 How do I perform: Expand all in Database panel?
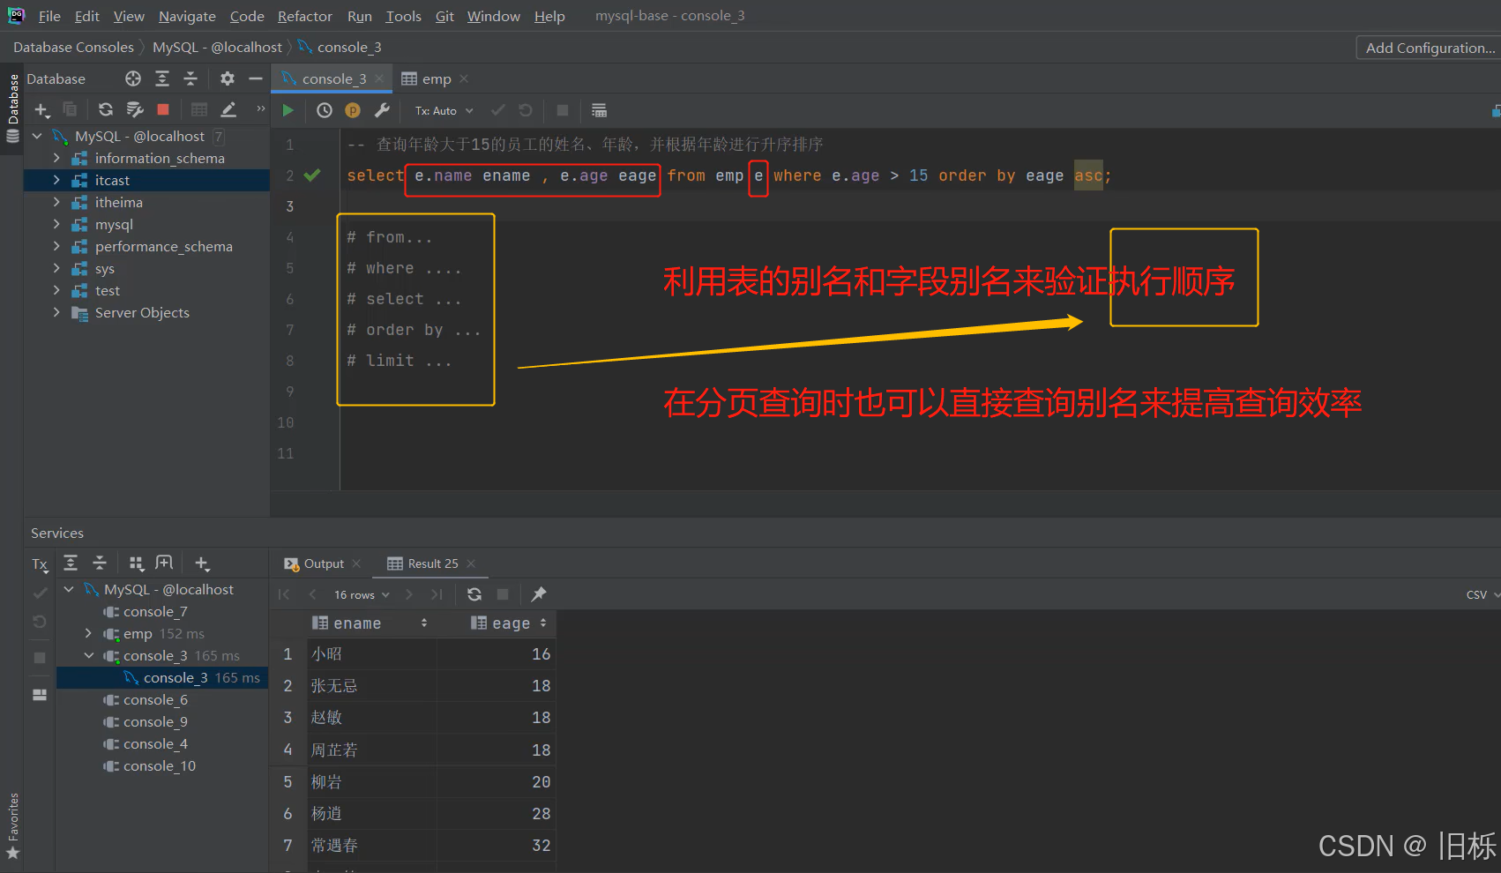162,78
